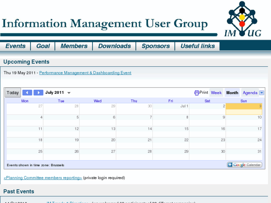Select the highlighted Sunday July 3 cell
Image resolution: width=271 pixels, height=203 pixels.
tap(244, 109)
